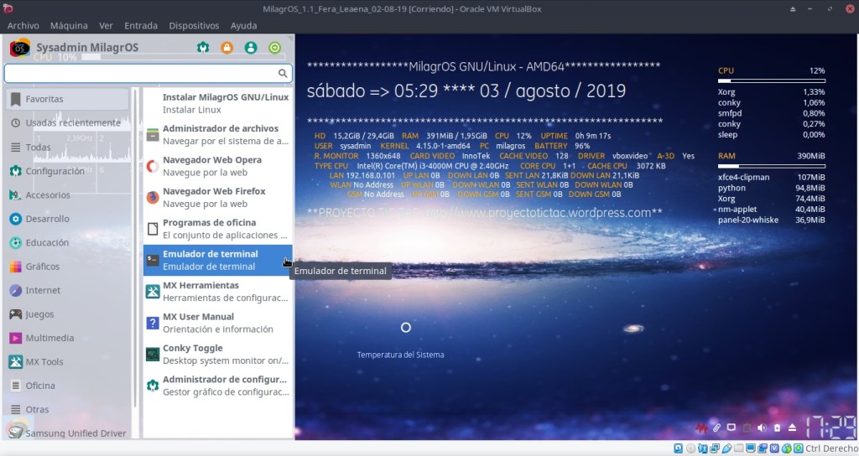
Task: Launch Navegador Web Opera
Action: point(217,166)
